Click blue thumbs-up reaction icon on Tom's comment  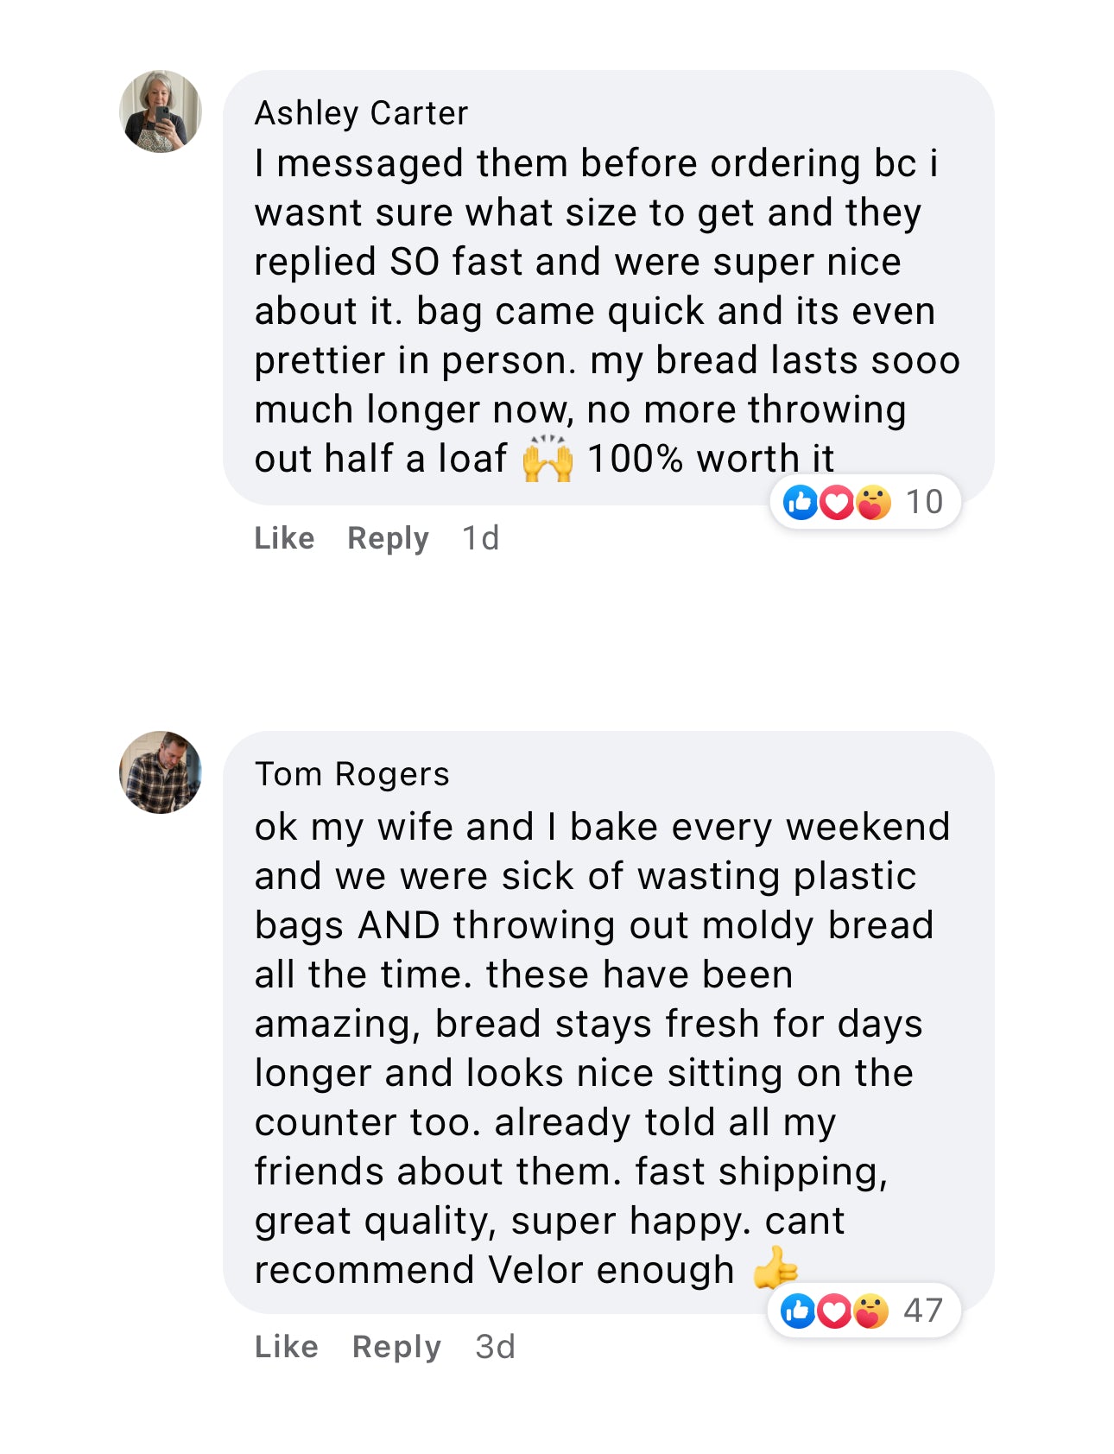tap(798, 1311)
